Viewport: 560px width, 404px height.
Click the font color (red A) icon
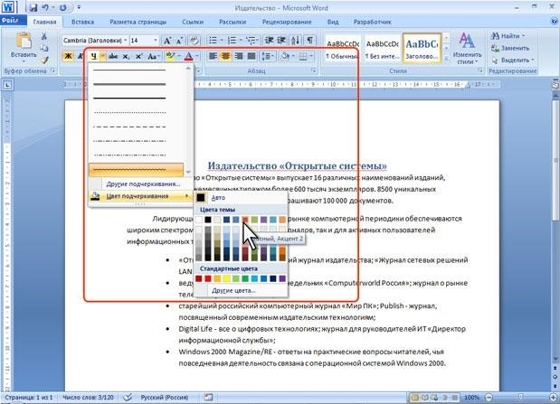(188, 56)
